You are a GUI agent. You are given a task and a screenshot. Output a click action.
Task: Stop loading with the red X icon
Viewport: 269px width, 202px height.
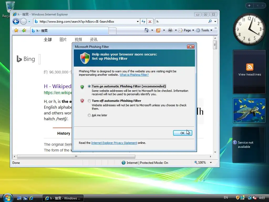click(150, 22)
